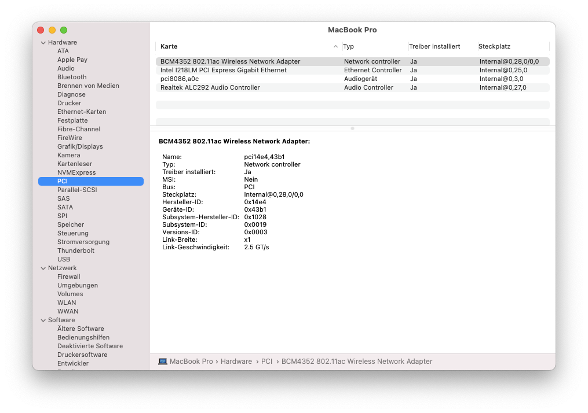Click Internal@0,27,0 slot cell
This screenshot has height=413, width=588.
coord(503,87)
